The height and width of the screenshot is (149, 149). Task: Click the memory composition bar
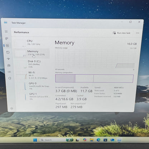pyautogui.click(x=94, y=78)
